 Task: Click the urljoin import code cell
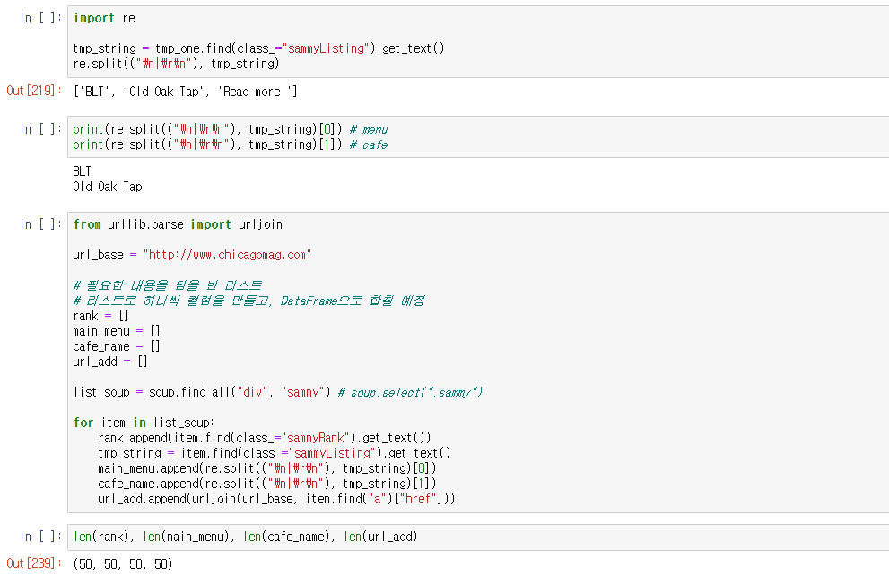[x=478, y=362]
